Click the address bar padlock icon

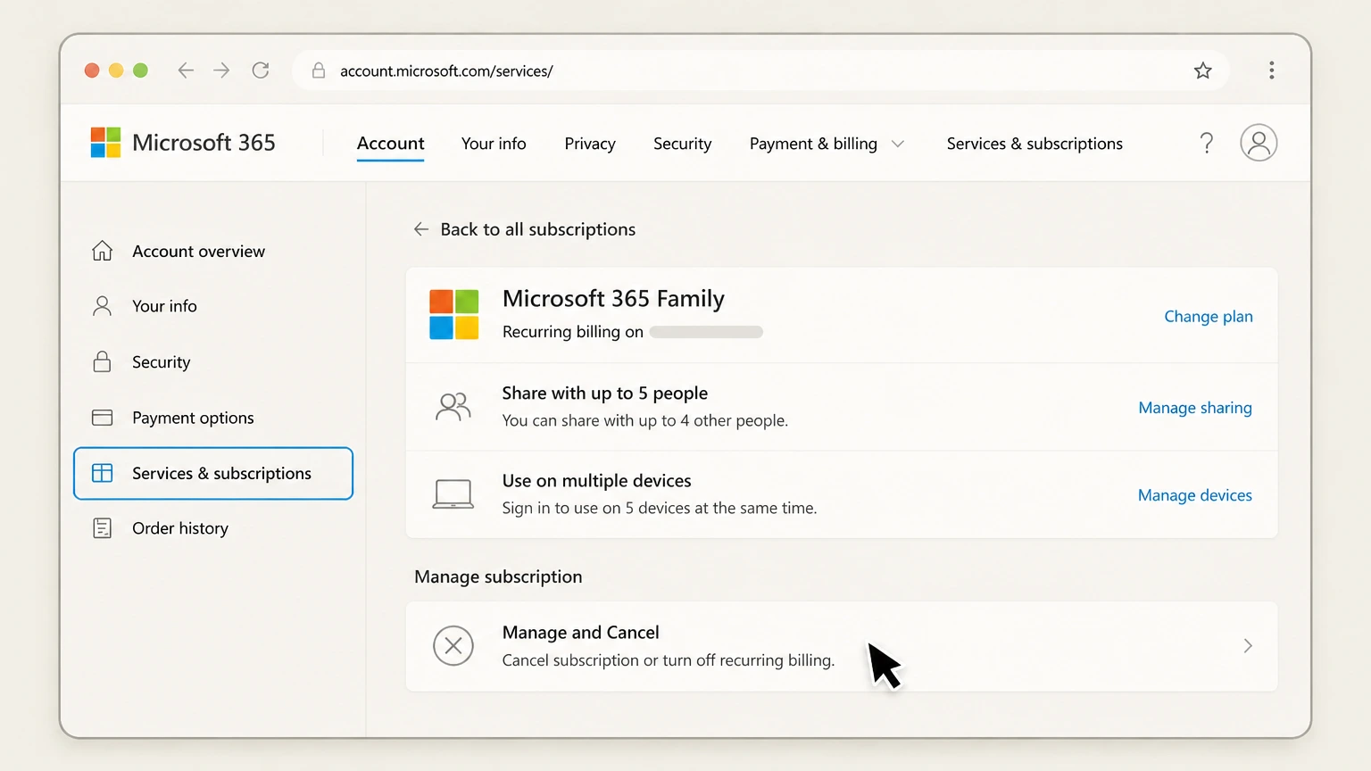[318, 70]
